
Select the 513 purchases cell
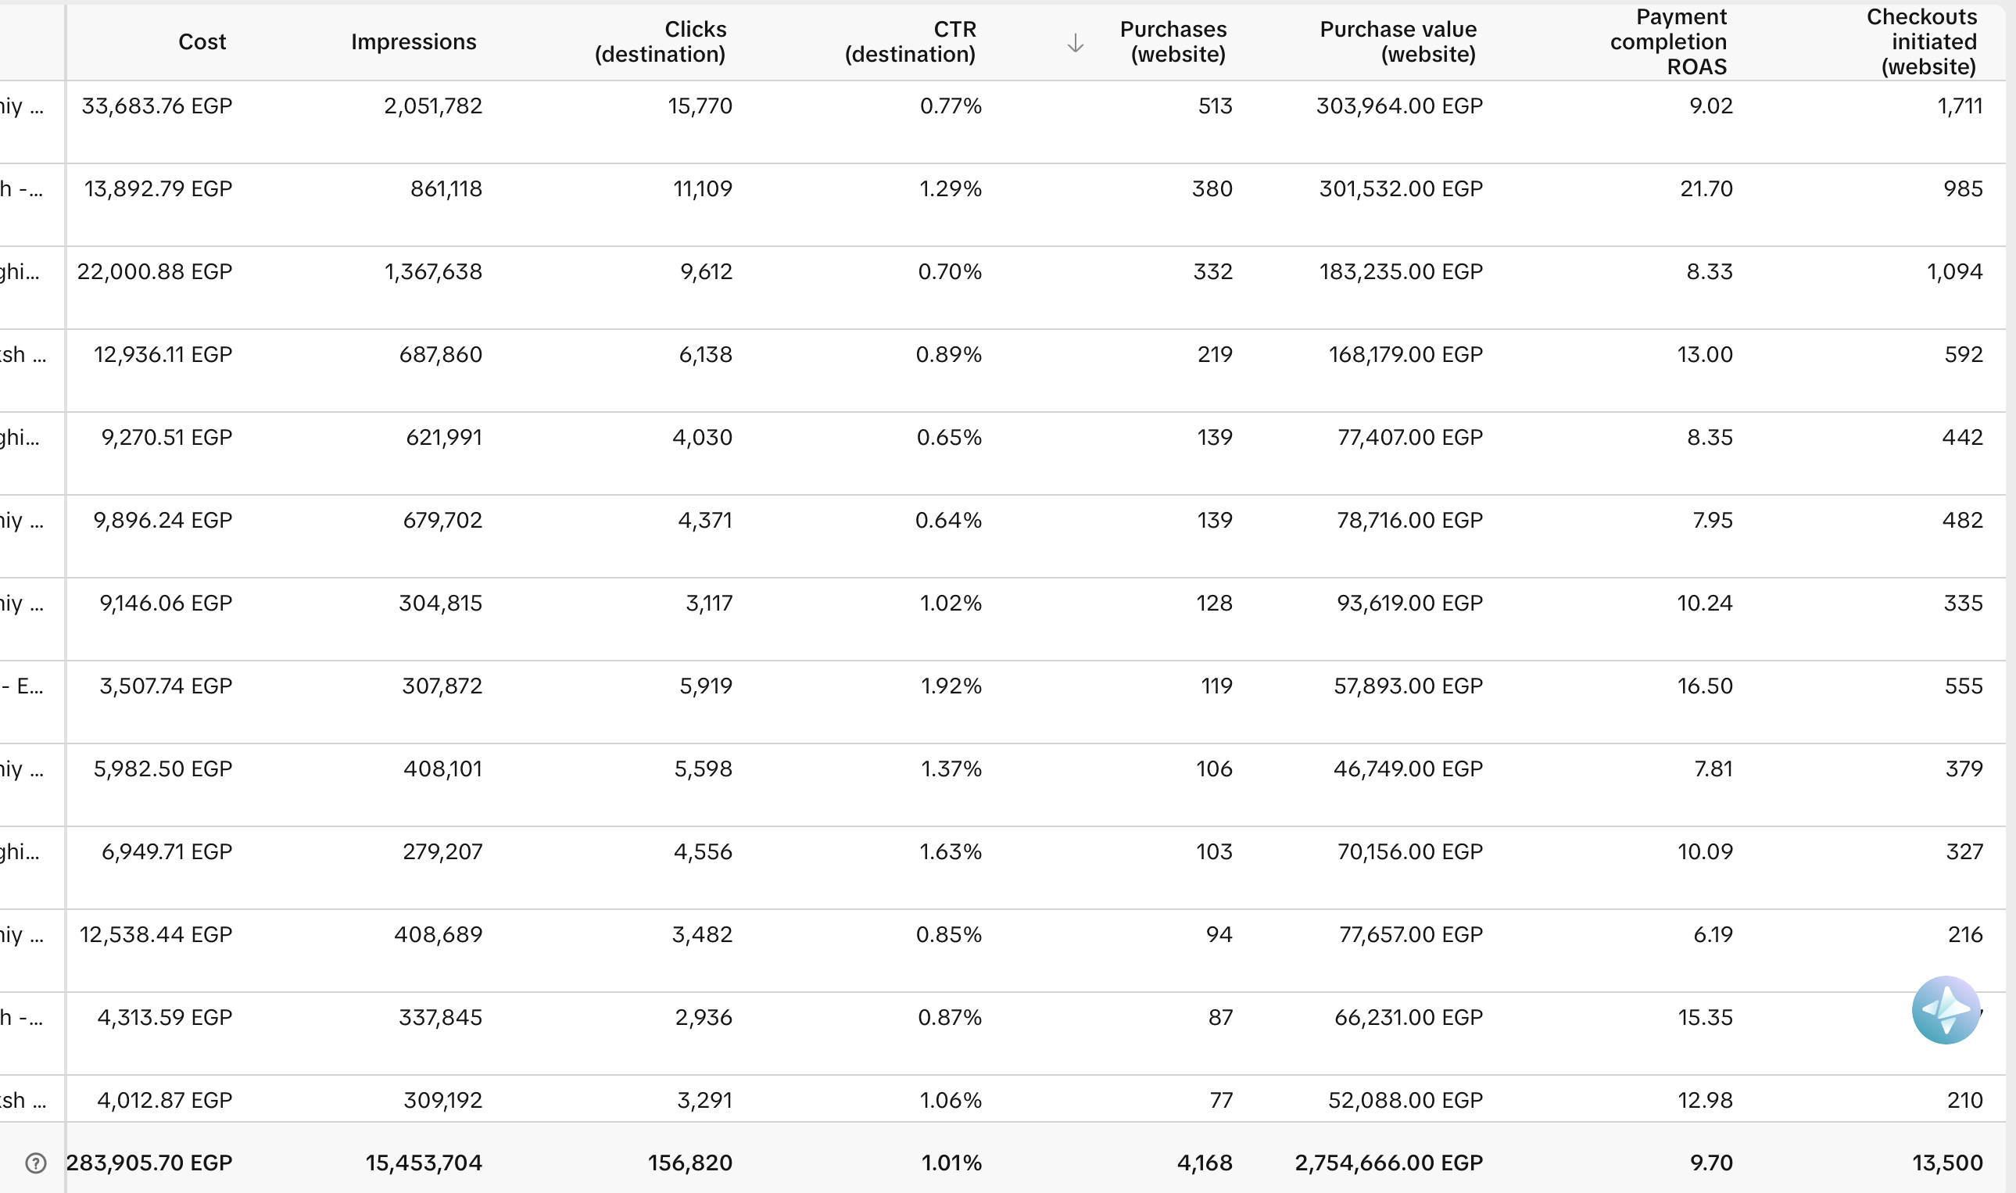tap(1215, 106)
